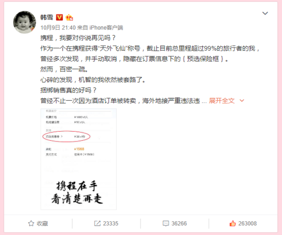Image resolution: width=282 pixels, height=235 pixels.
Task: Open the 韩雪 username link
Action: coord(47,17)
